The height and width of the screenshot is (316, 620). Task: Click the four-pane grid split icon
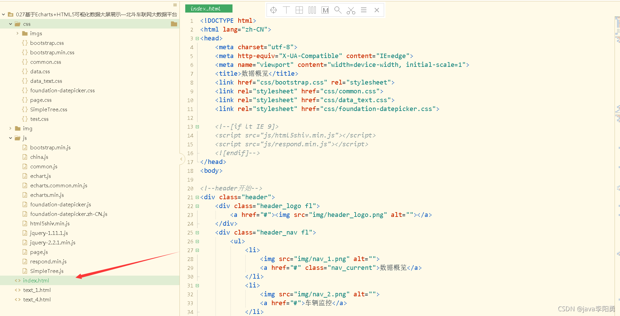coord(299,10)
